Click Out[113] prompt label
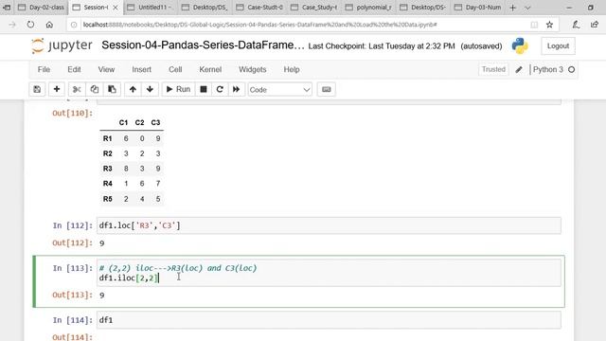 coord(73,295)
